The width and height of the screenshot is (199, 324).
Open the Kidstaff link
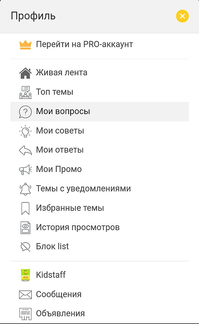tap(51, 275)
